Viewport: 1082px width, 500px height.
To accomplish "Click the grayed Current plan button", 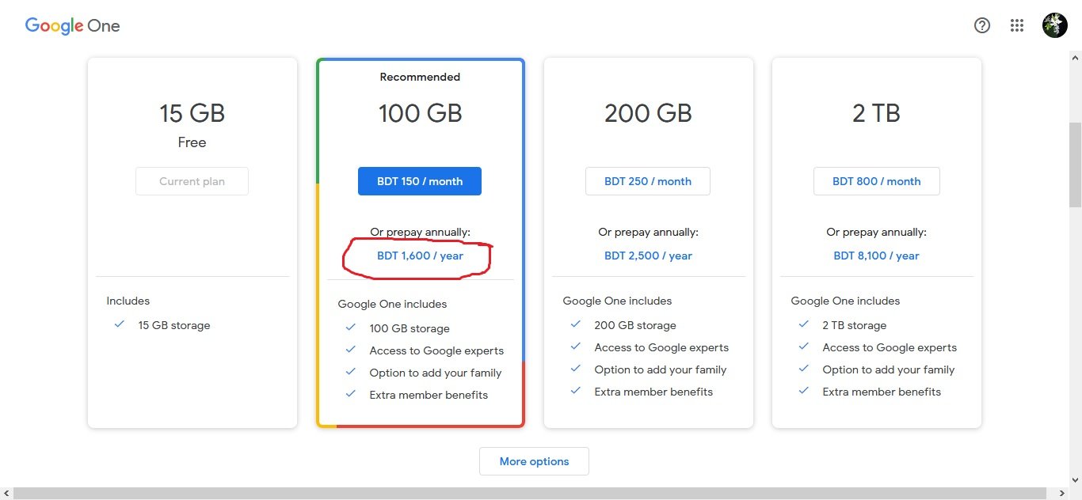I will coord(192,181).
